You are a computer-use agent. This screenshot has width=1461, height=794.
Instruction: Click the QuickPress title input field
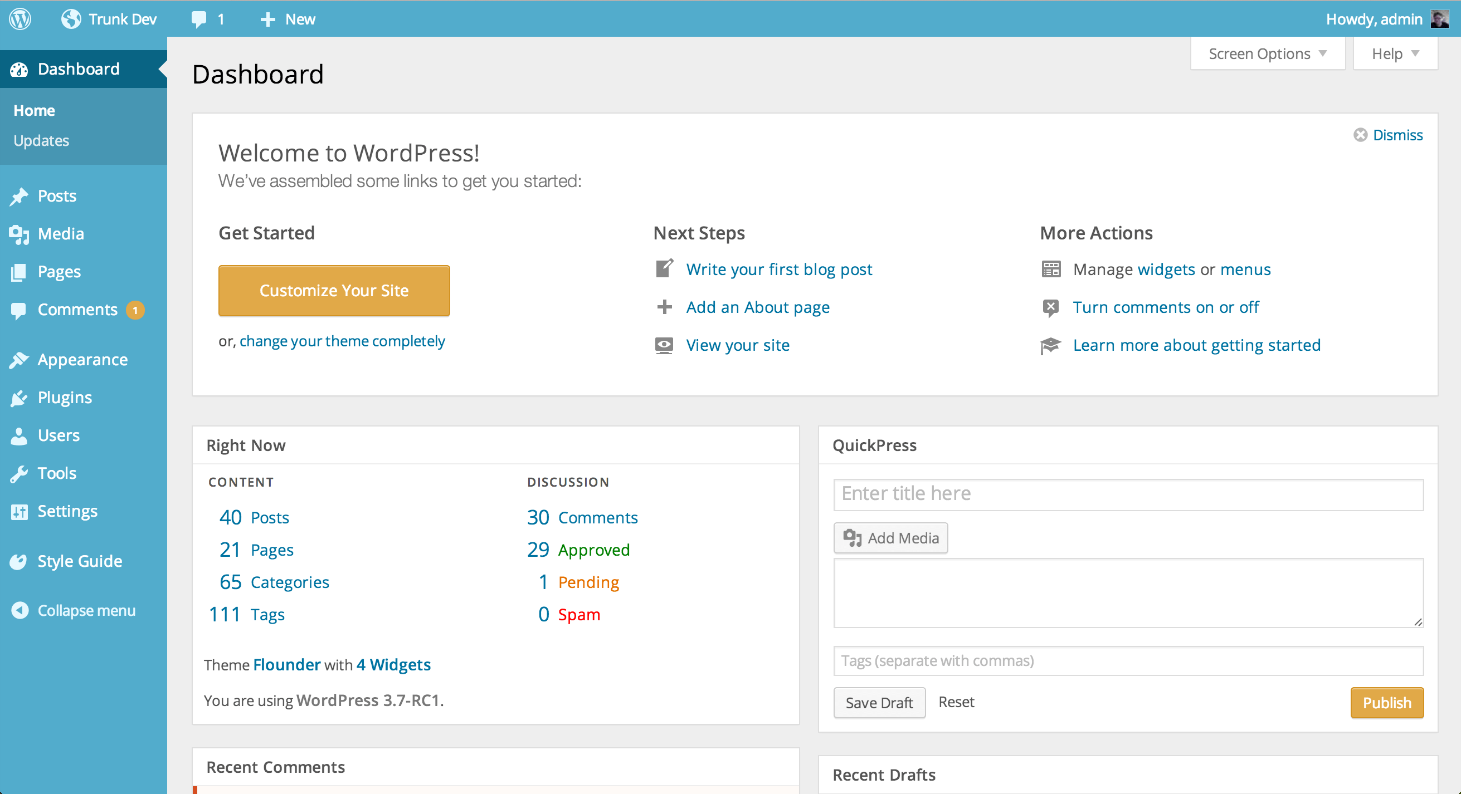tap(1128, 494)
